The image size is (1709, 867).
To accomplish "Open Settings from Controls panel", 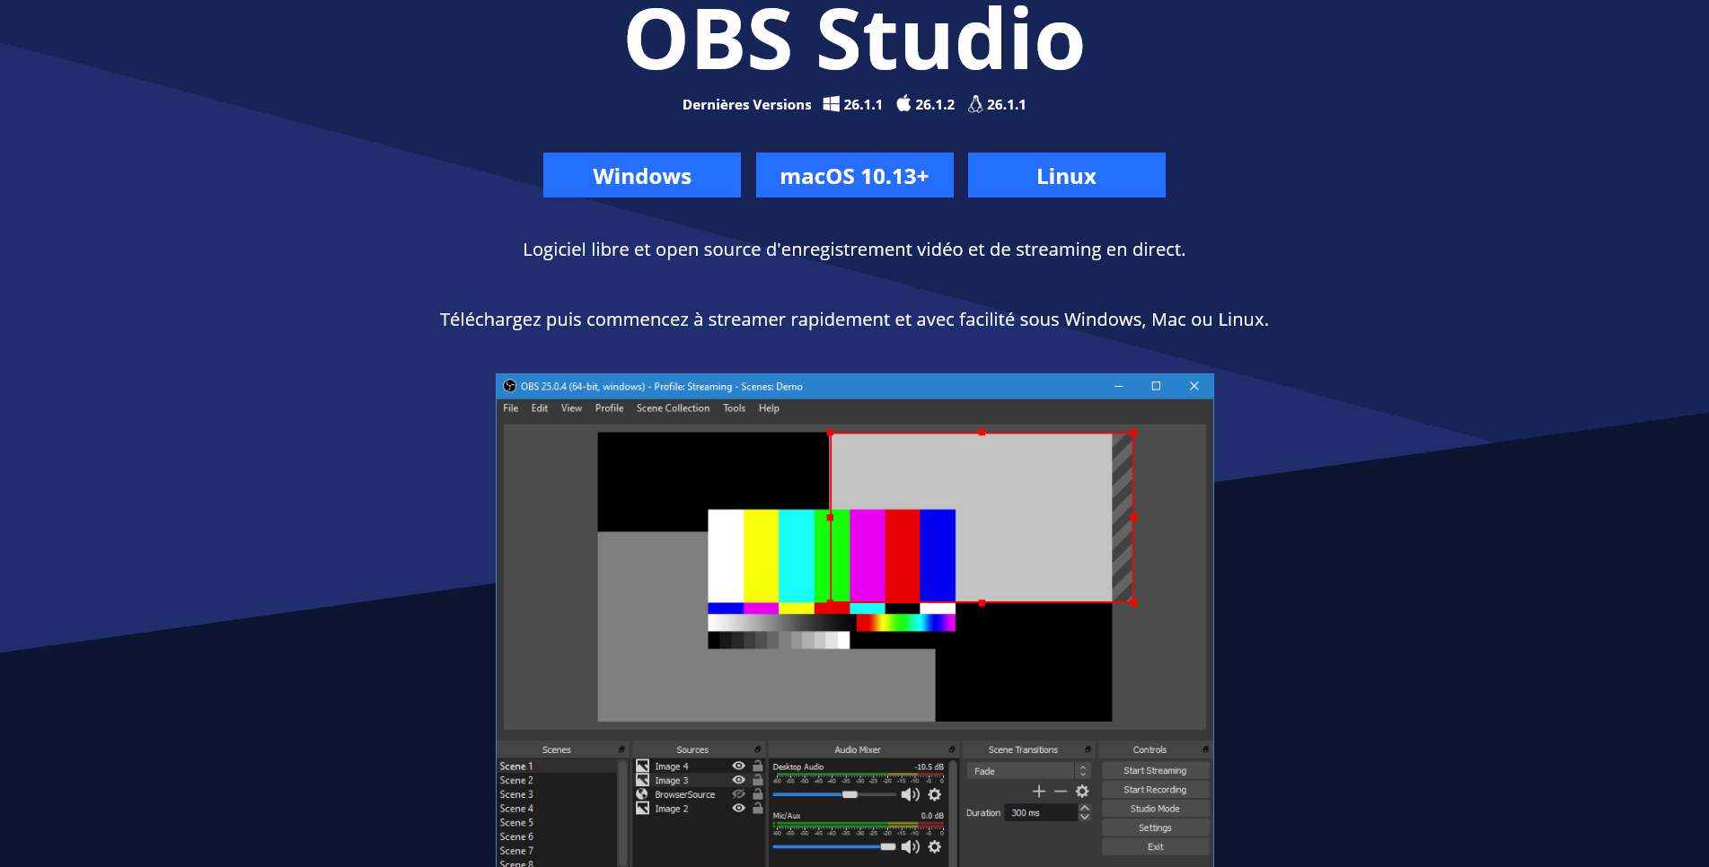I will [x=1155, y=828].
